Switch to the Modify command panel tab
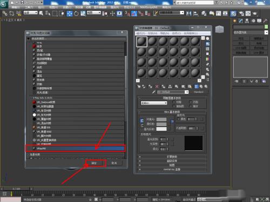 pos(241,21)
